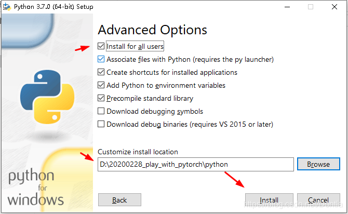Image resolution: width=348 pixels, height=214 pixels.
Task: Start installation with the Install button
Action: pyautogui.click(x=269, y=200)
